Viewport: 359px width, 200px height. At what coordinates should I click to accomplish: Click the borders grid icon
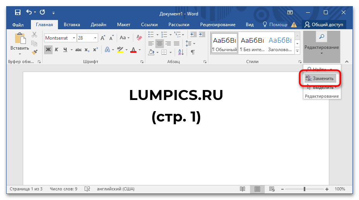(x=164, y=52)
